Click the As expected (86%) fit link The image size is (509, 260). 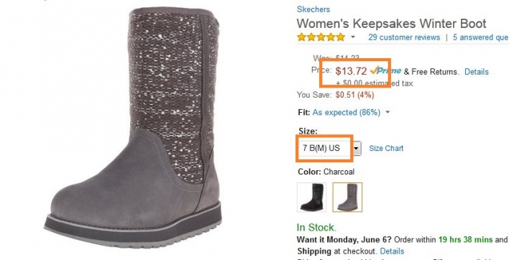(347, 113)
